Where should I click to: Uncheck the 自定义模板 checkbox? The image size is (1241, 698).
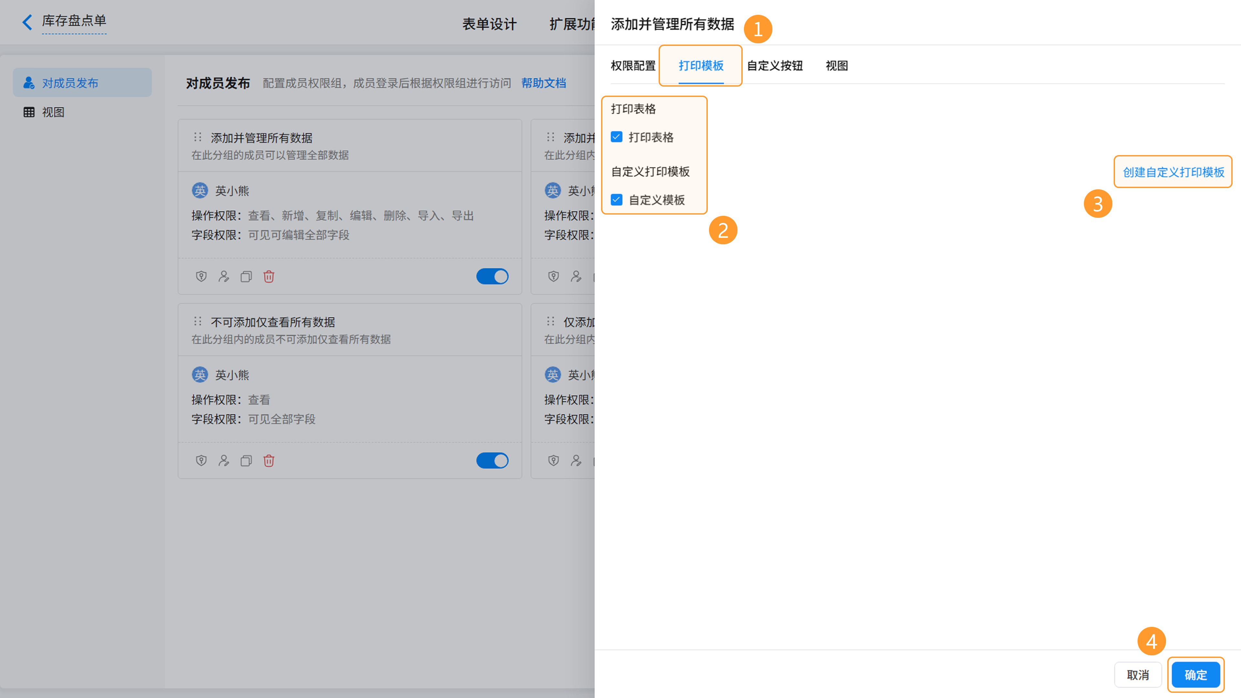[x=616, y=200]
